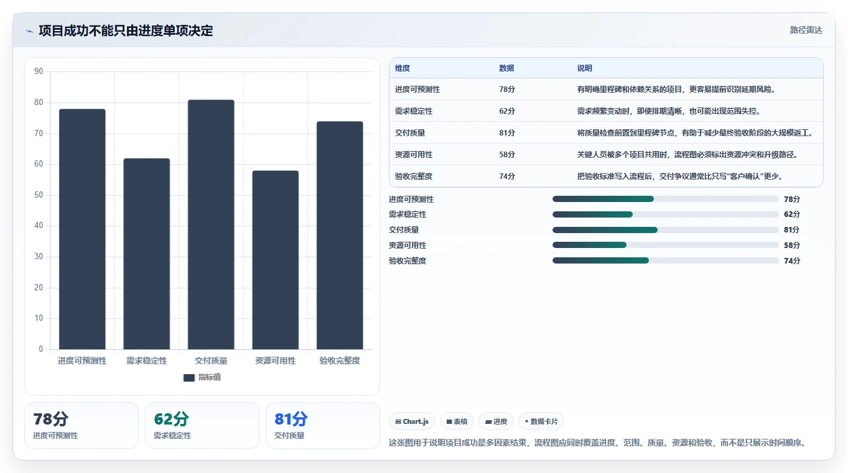Image resolution: width=848 pixels, height=473 pixels.
Task: Select the 数据卡片 tag chip
Action: point(541,421)
